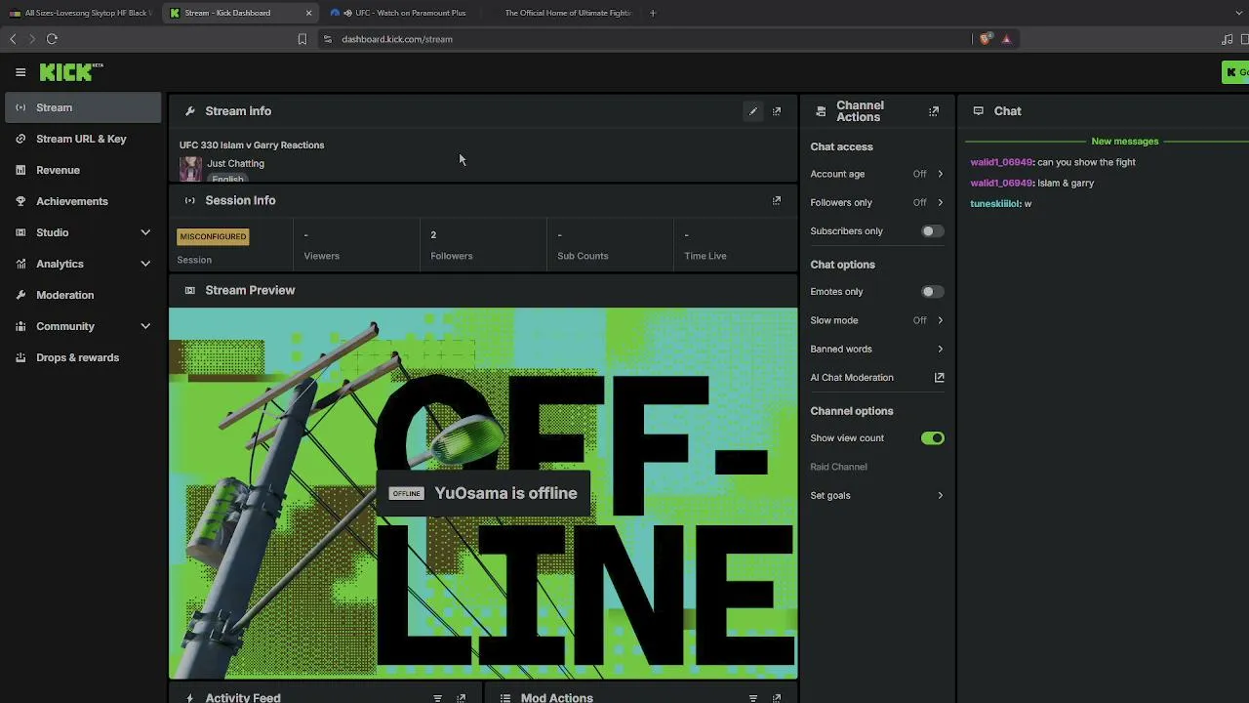Select Stream in the sidebar
The image size is (1249, 703).
tap(83, 107)
